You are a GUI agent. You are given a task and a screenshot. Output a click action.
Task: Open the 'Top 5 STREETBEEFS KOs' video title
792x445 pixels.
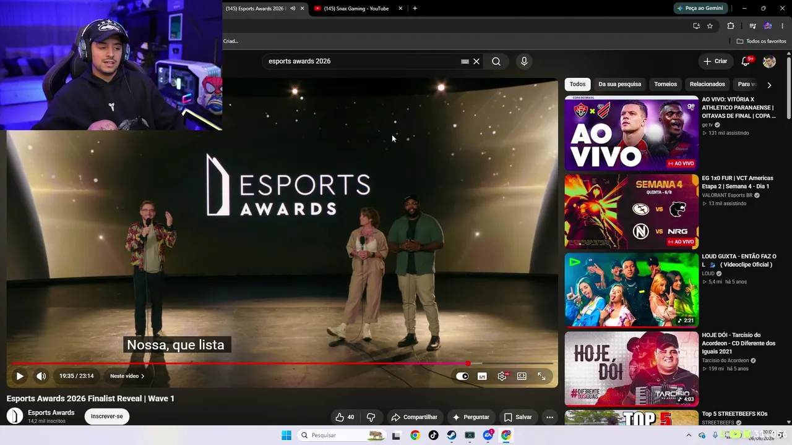(x=734, y=413)
